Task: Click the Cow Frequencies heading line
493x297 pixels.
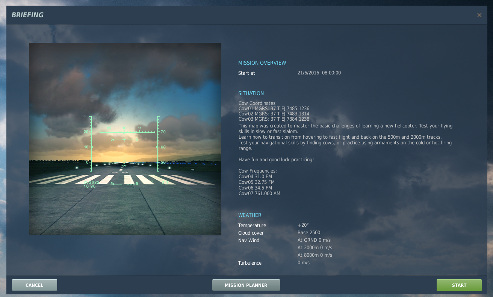Action: click(258, 171)
